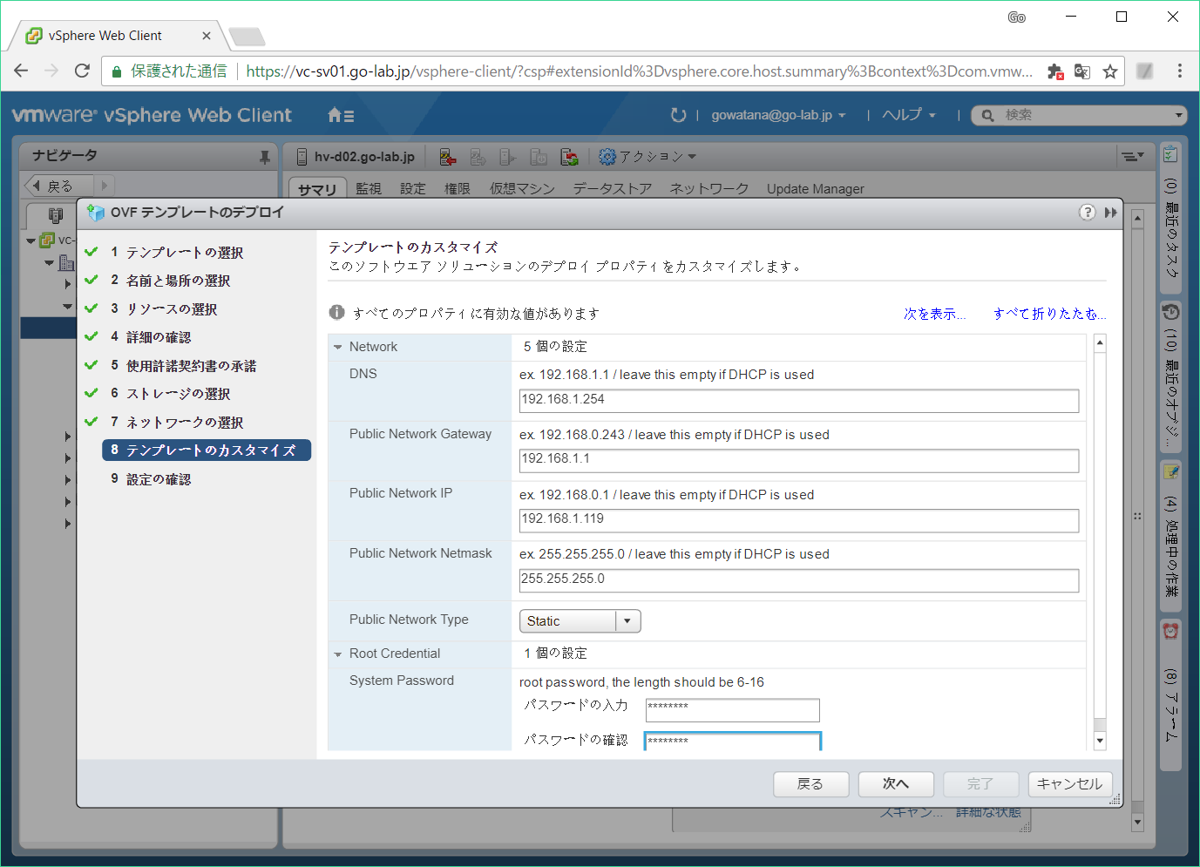Image resolution: width=1200 pixels, height=867 pixels.
Task: Switch to the 仮想マシン tab
Action: 522,189
